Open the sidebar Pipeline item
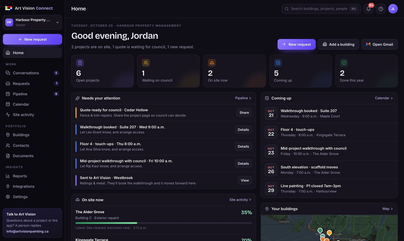The height and width of the screenshot is (241, 404). [x=32, y=94]
